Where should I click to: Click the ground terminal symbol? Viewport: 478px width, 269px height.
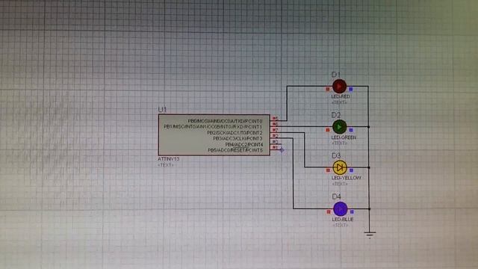pyautogui.click(x=370, y=235)
